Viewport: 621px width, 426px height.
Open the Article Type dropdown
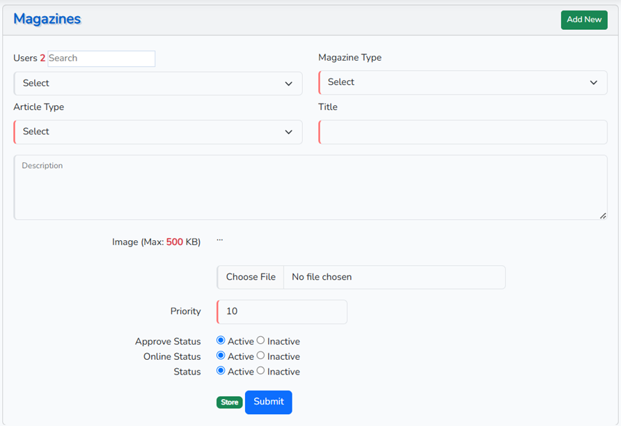[158, 132]
